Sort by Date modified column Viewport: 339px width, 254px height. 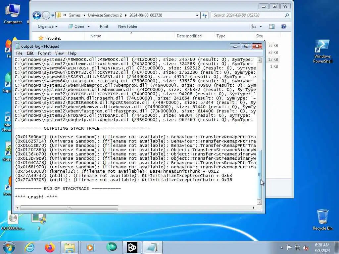(189, 36)
